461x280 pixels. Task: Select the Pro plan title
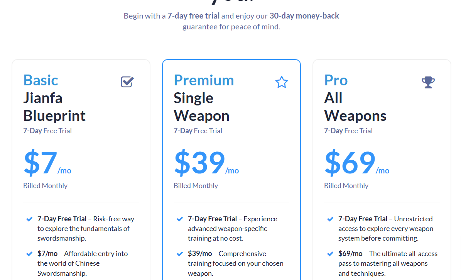click(x=336, y=80)
